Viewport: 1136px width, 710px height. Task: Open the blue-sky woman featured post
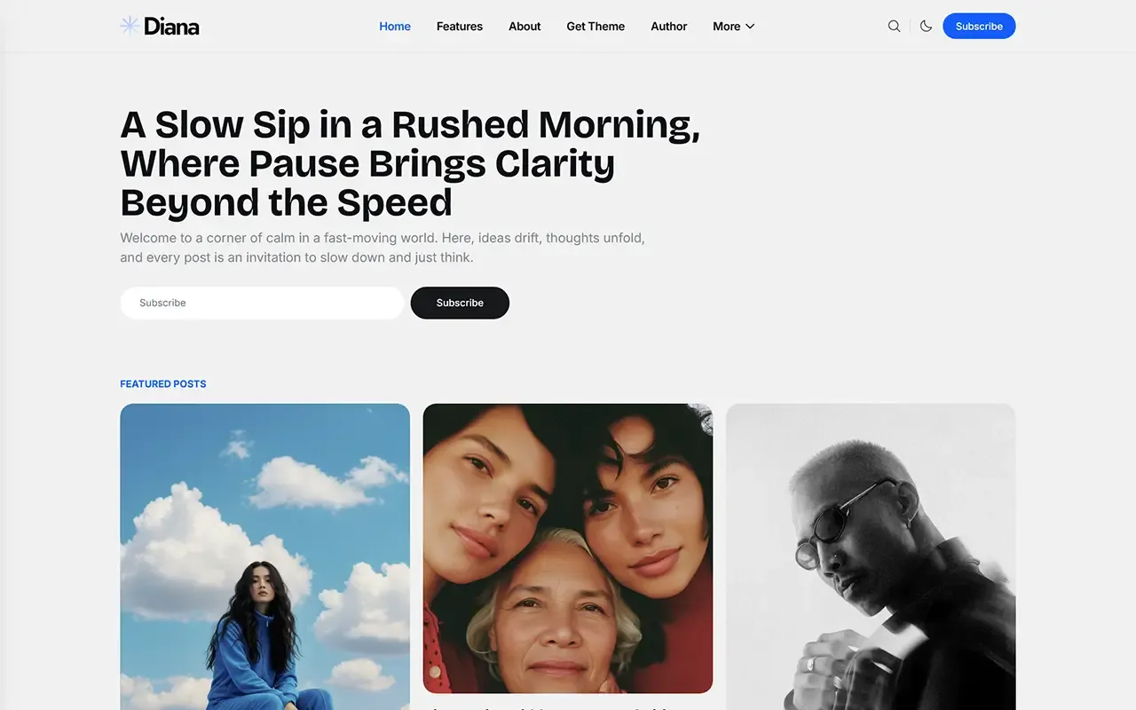265,556
